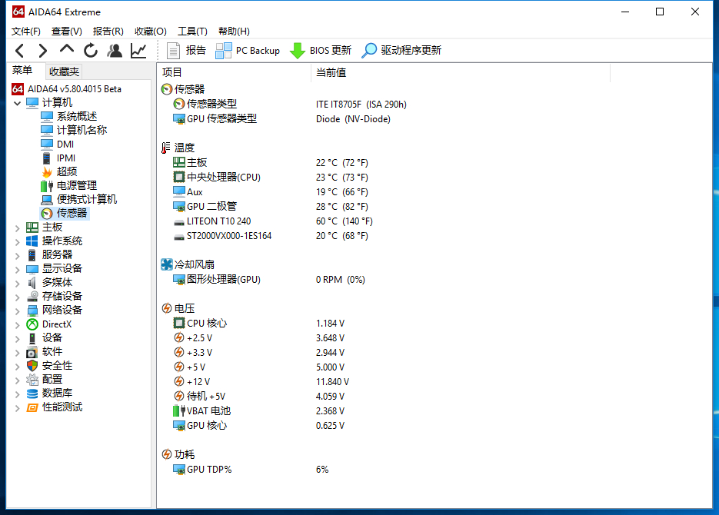This screenshot has height=515, width=719.
Task: Click the 温度 thermometer section icon
Action: (166, 148)
